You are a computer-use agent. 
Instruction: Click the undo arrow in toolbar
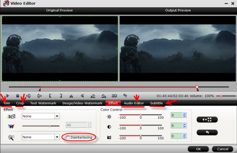point(125,95)
